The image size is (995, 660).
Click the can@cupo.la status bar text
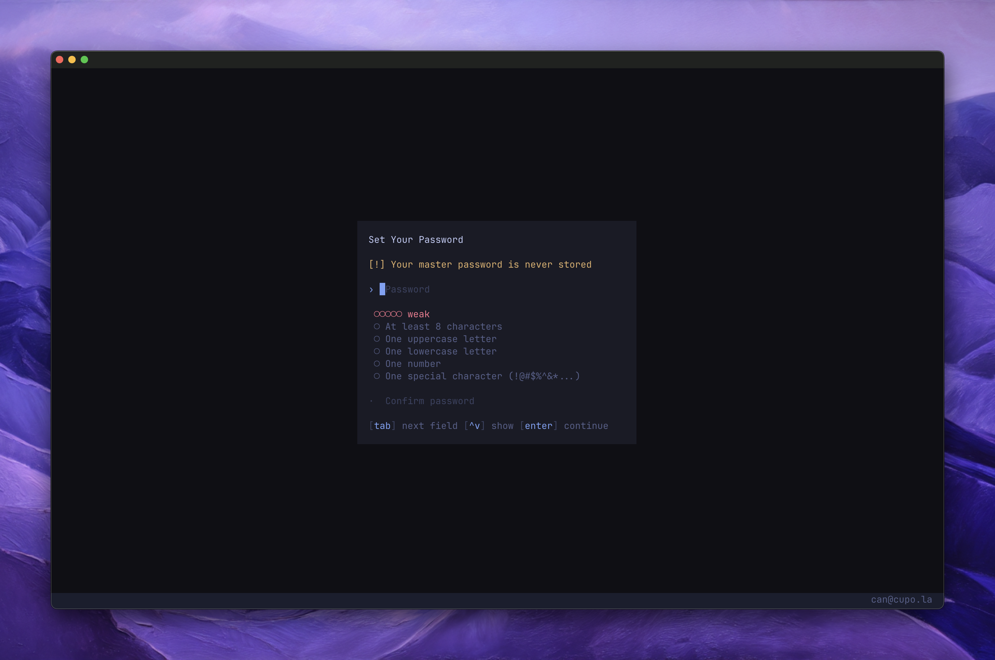(902, 600)
